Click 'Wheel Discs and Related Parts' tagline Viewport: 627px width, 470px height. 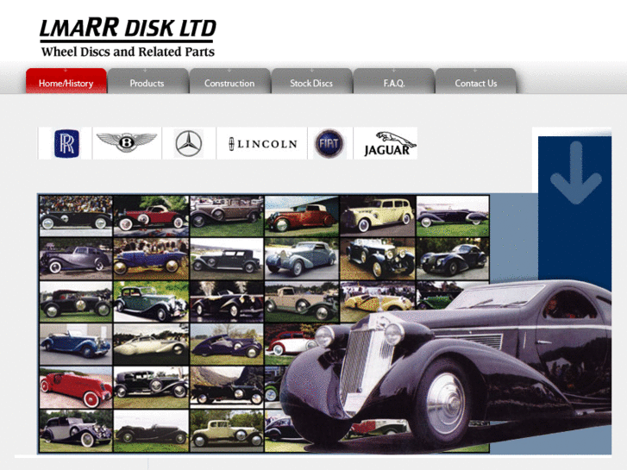click(x=128, y=52)
